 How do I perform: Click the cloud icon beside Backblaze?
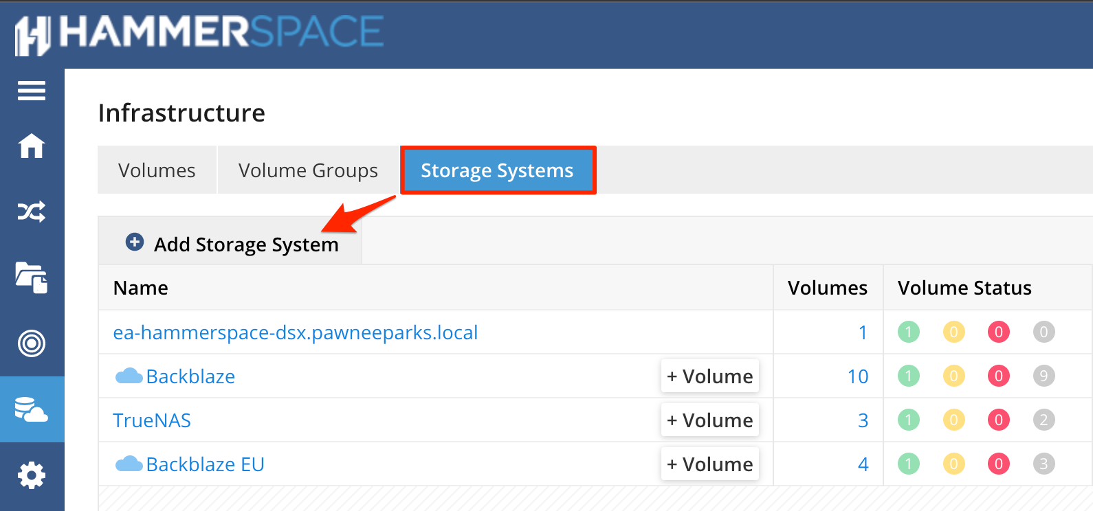(x=129, y=376)
